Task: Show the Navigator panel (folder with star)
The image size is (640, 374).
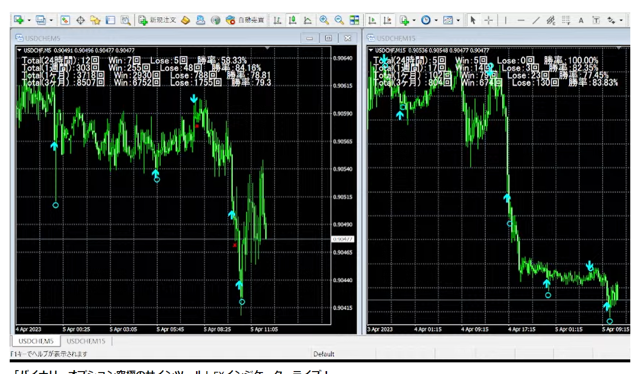Action: [95, 20]
